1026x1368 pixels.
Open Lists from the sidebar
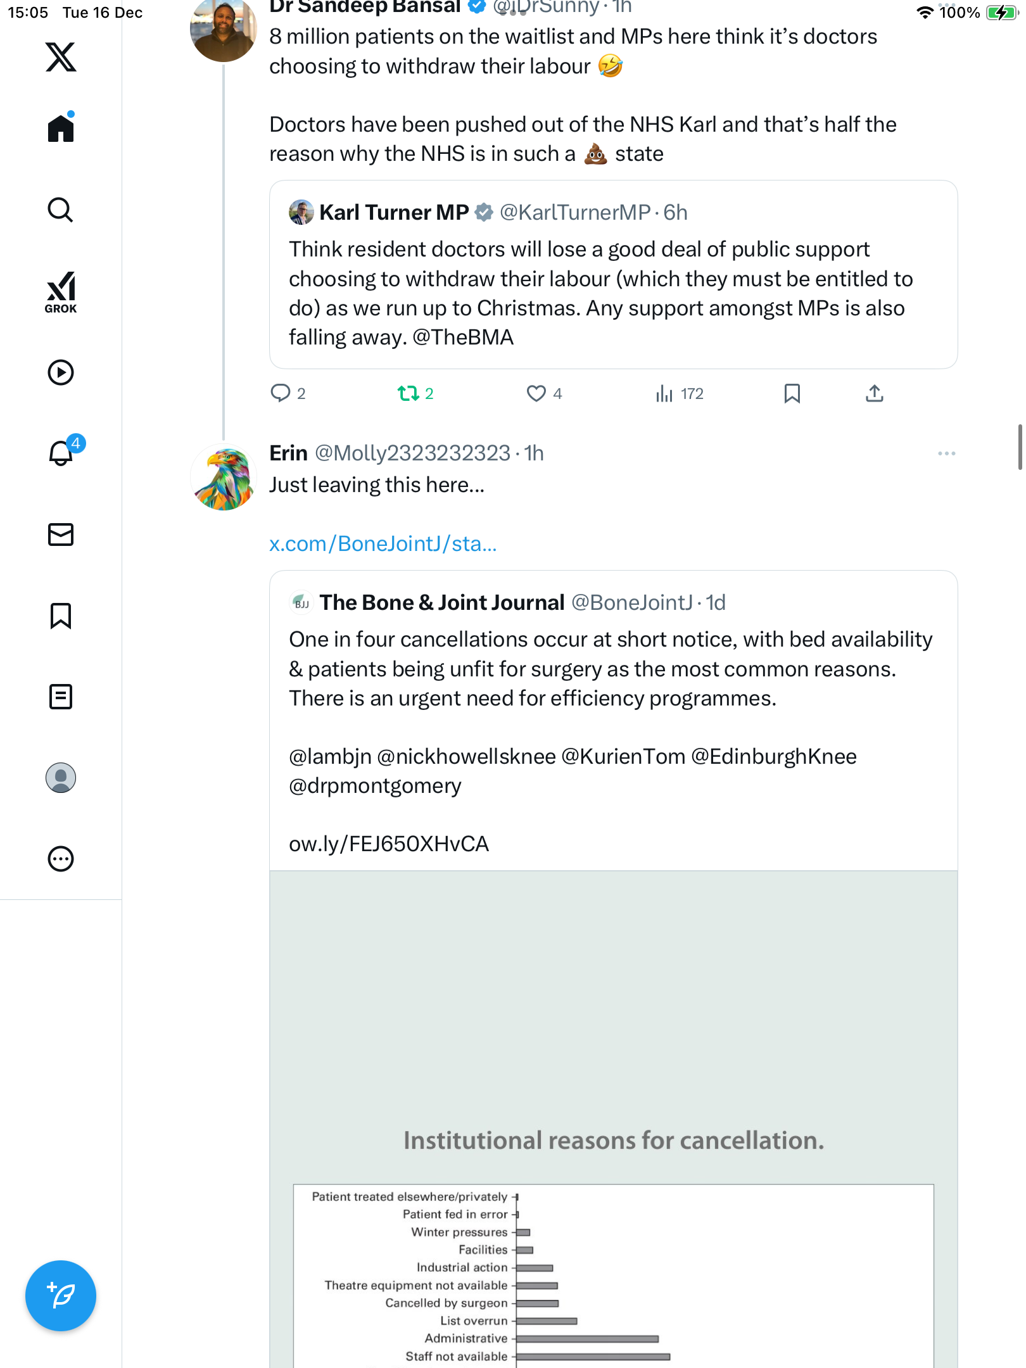coord(61,697)
